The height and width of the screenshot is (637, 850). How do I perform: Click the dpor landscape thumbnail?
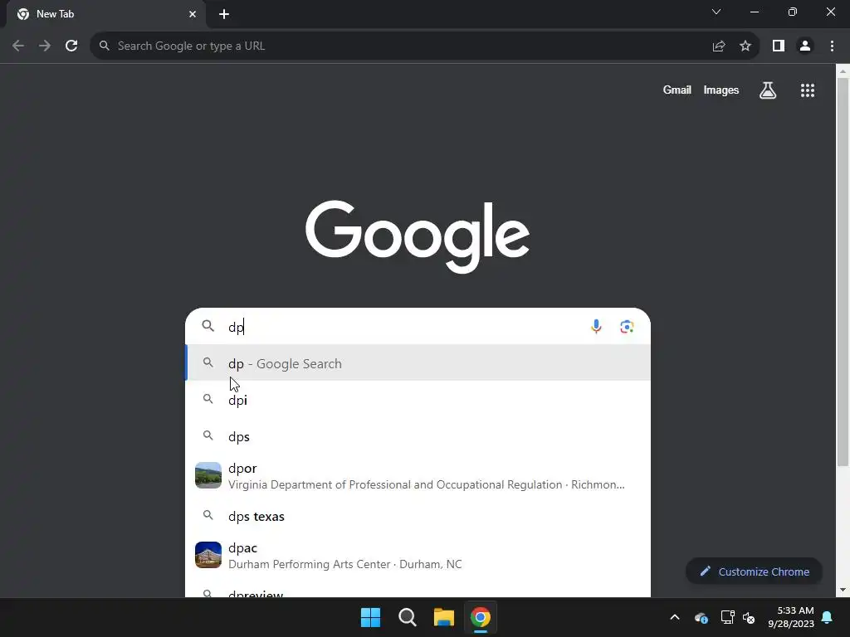[208, 475]
